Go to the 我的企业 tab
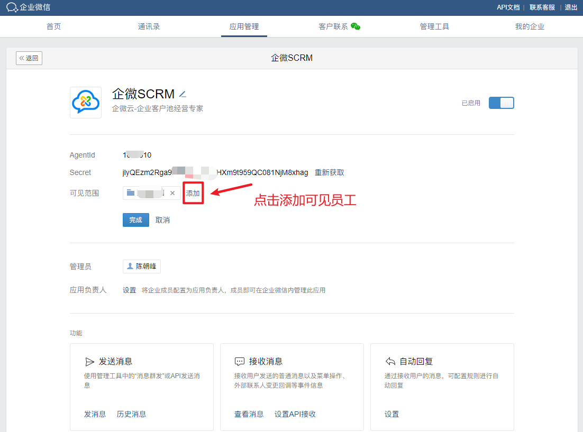 point(530,26)
